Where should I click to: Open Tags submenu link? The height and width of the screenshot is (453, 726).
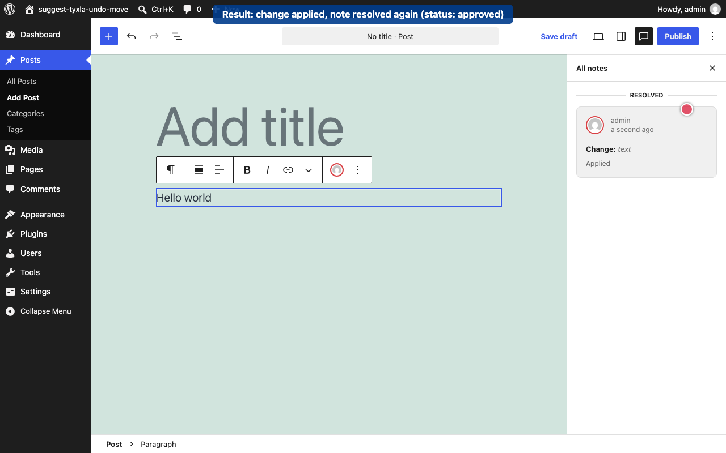[x=15, y=129]
